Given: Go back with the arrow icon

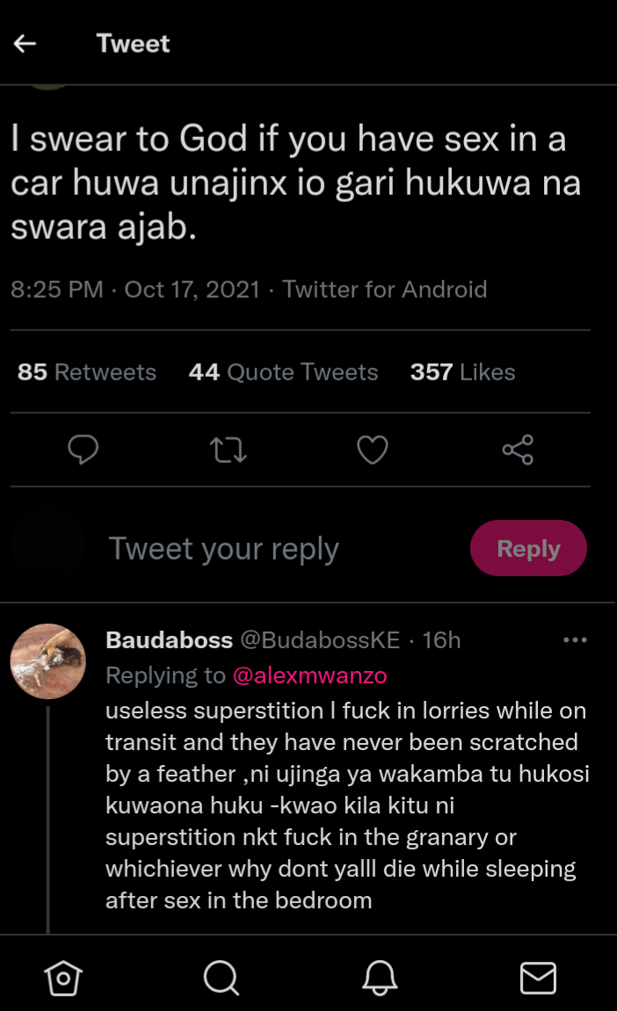Looking at the screenshot, I should [x=25, y=43].
